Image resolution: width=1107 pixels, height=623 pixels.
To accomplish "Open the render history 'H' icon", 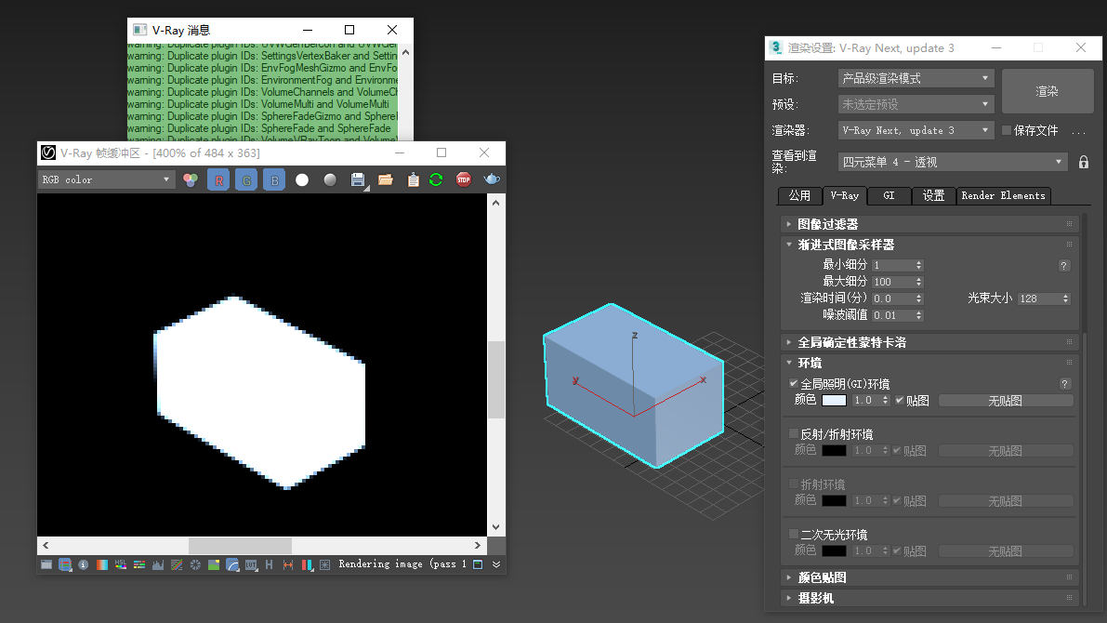I will point(269,564).
